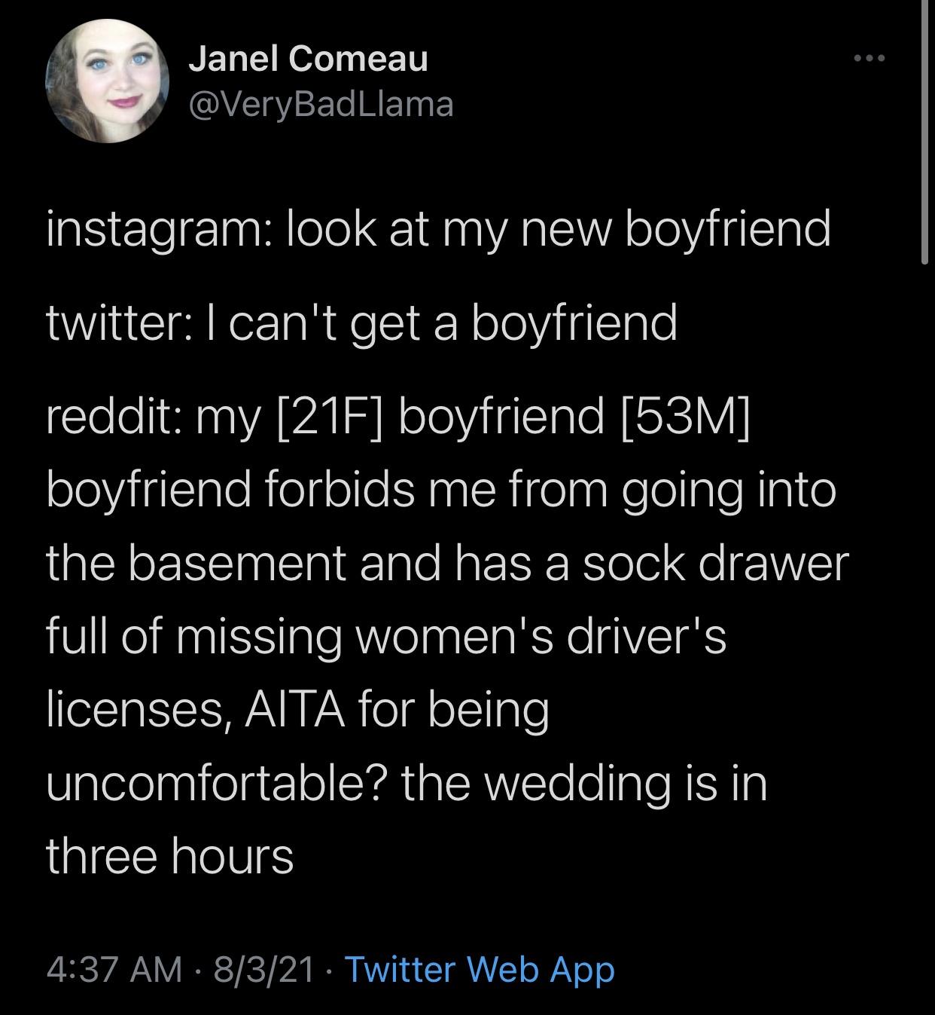Click the word "instagram:" starting the tweet

click(x=153, y=229)
